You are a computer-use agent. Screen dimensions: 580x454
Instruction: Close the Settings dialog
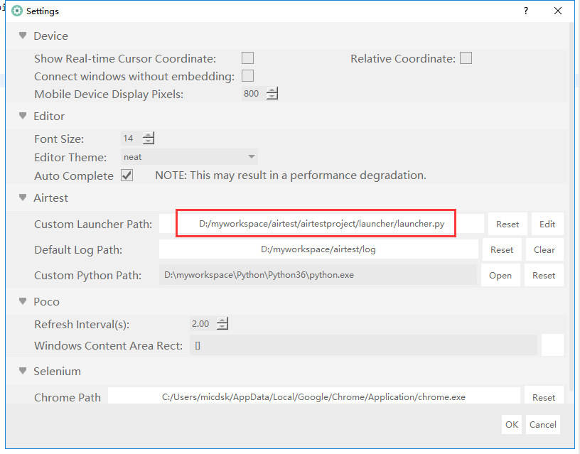click(x=557, y=11)
